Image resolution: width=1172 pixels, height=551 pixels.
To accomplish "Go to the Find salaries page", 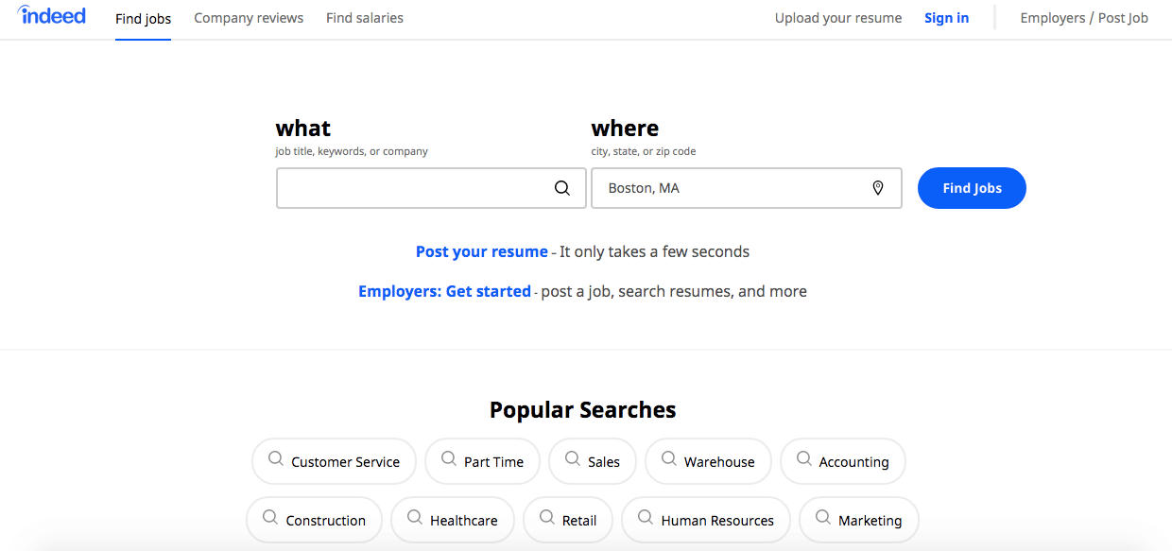I will point(365,18).
